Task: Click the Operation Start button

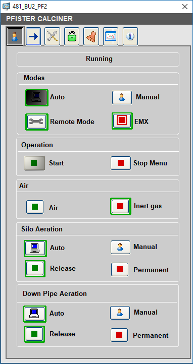Action: click(x=35, y=163)
